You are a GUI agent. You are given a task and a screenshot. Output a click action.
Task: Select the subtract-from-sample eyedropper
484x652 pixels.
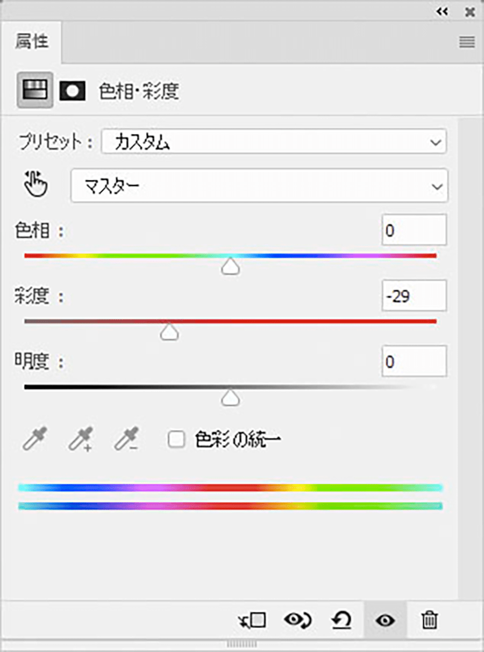click(127, 439)
